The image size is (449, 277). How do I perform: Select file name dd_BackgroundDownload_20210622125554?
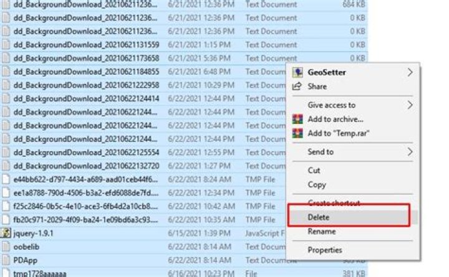[86, 153]
